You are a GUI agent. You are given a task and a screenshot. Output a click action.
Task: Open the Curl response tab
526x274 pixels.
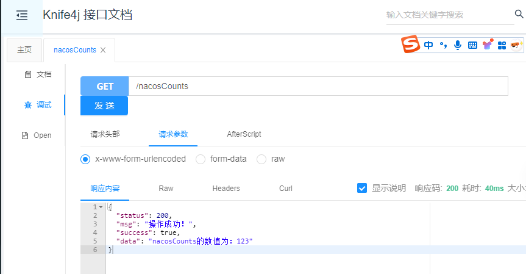pyautogui.click(x=286, y=189)
